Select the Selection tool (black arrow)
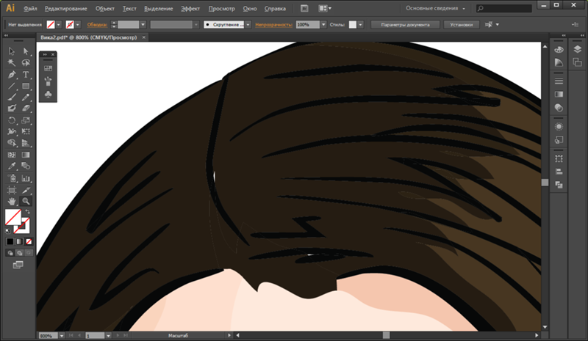 point(12,51)
